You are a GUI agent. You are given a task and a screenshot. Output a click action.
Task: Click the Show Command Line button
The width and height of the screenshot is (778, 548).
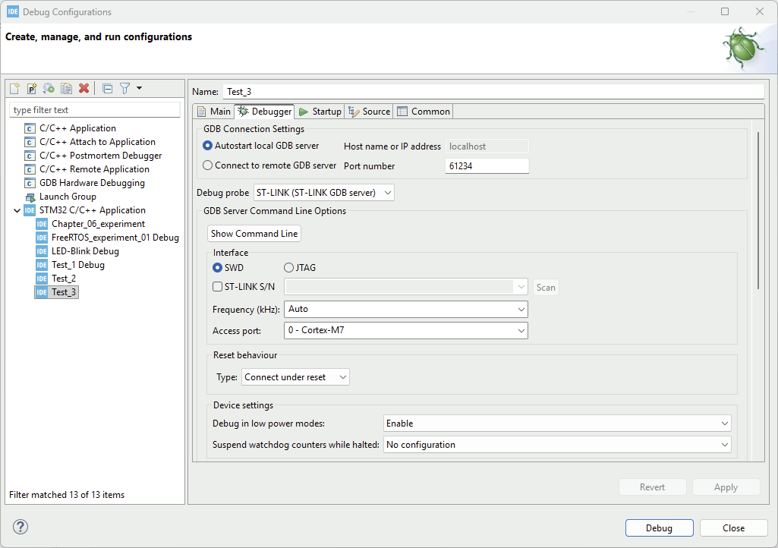pyautogui.click(x=254, y=233)
